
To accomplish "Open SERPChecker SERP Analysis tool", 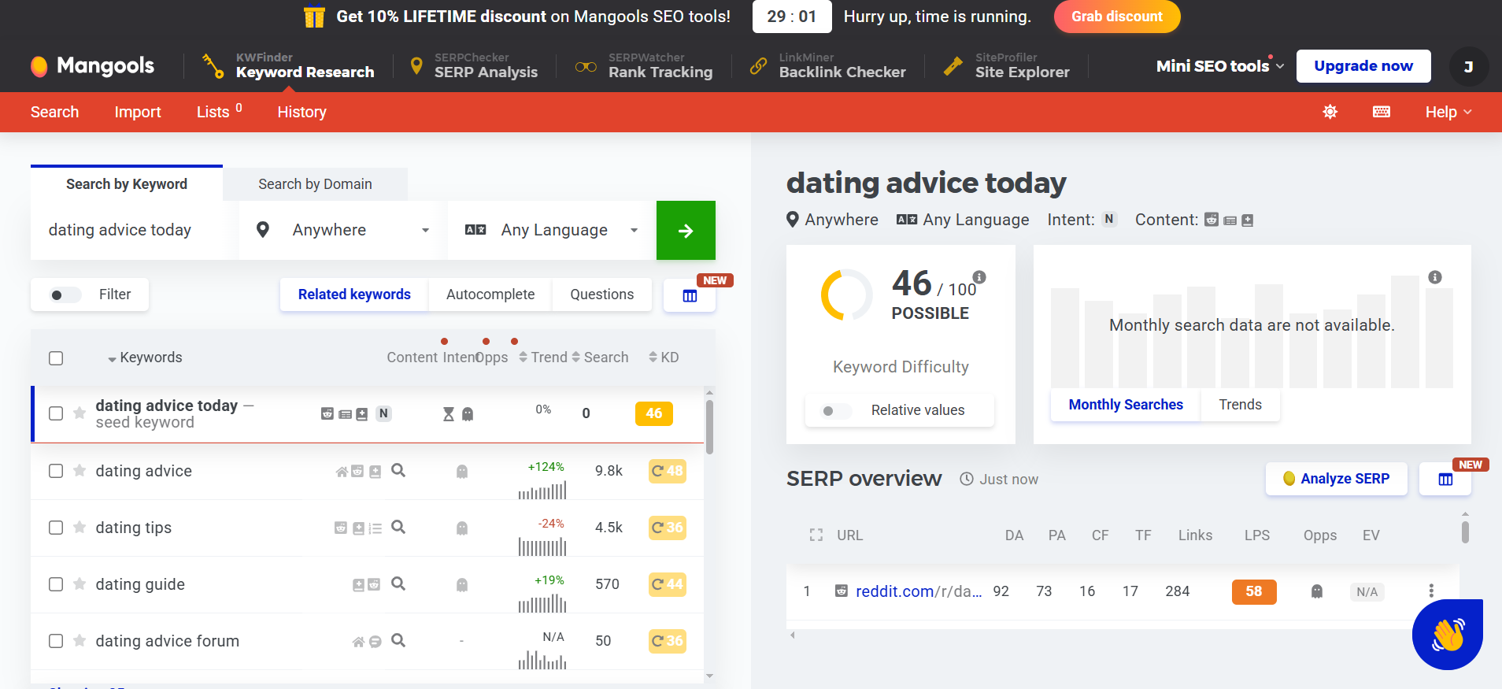I will 475,66.
